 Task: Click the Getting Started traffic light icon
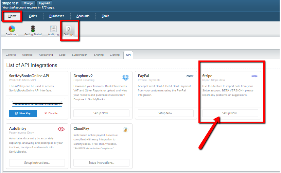(33, 29)
